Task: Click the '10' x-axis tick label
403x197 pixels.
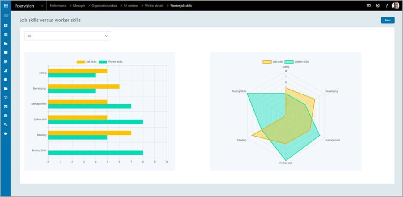Action: 167,162
